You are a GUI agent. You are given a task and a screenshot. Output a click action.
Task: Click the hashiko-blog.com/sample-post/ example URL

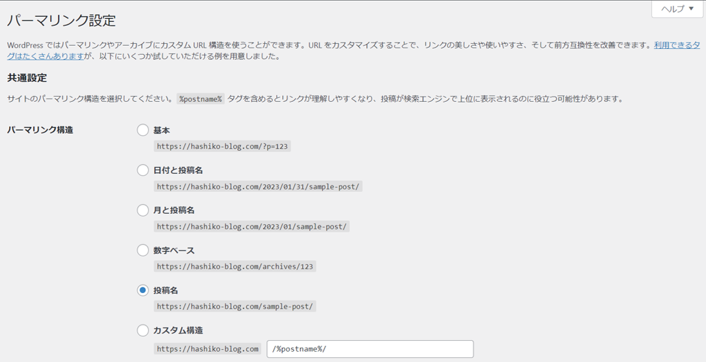(235, 307)
